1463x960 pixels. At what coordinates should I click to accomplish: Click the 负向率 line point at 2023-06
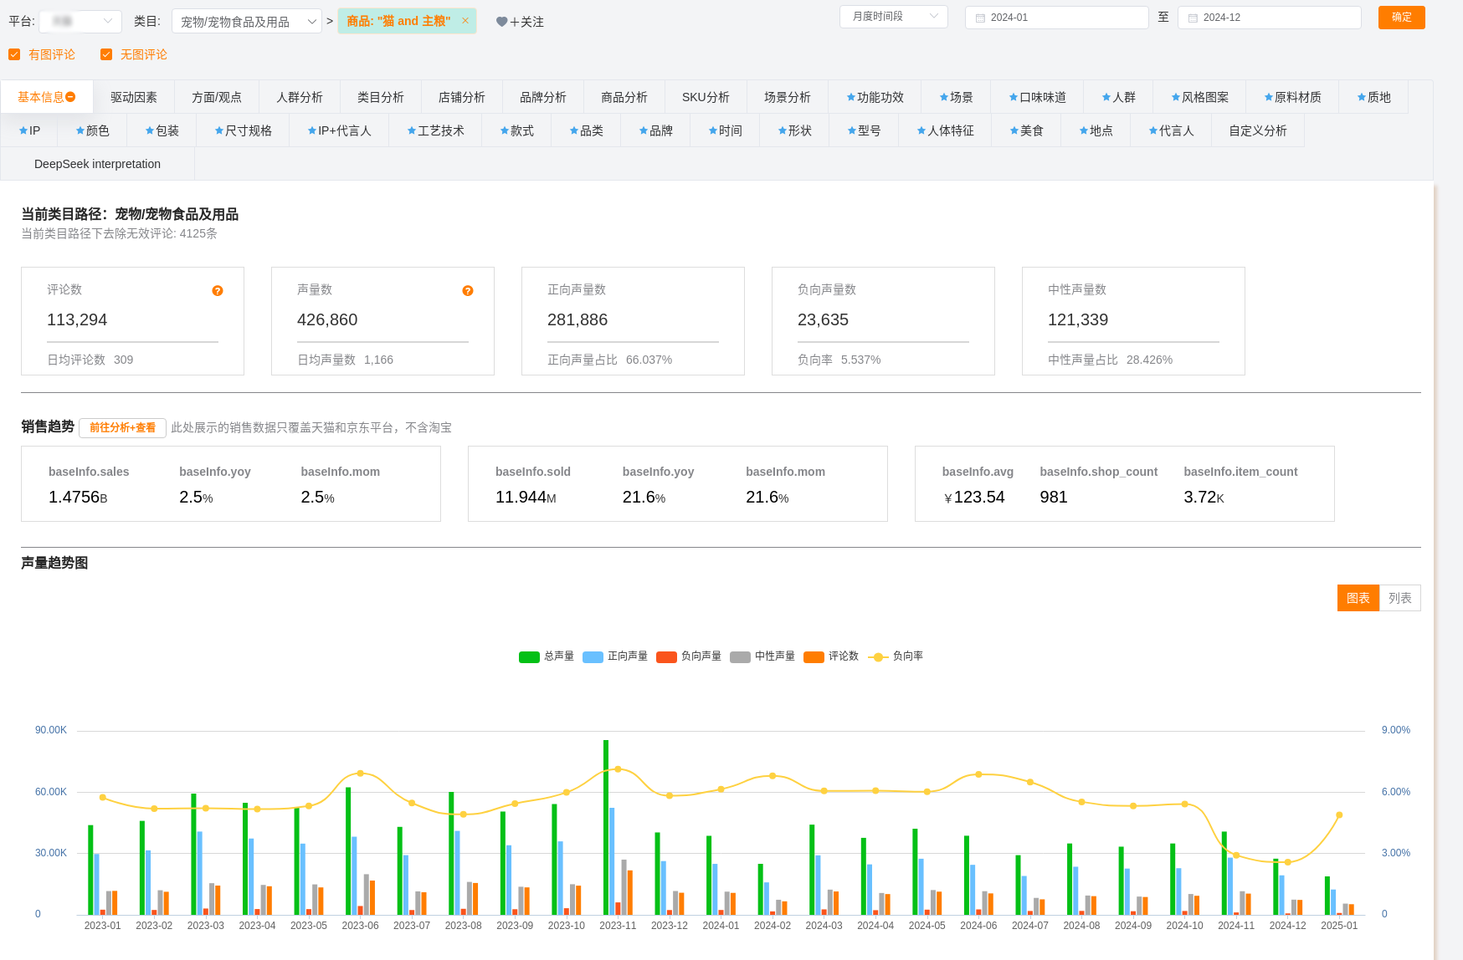(x=360, y=774)
